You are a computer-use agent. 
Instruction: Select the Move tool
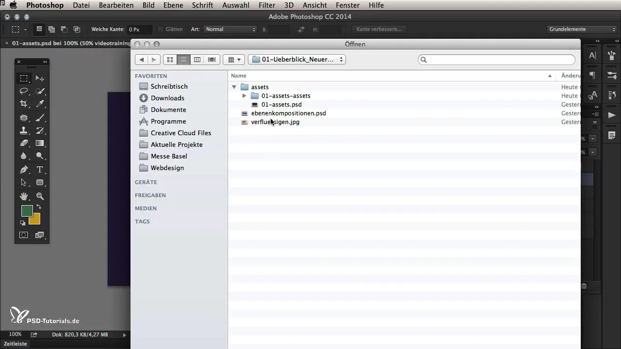point(40,78)
